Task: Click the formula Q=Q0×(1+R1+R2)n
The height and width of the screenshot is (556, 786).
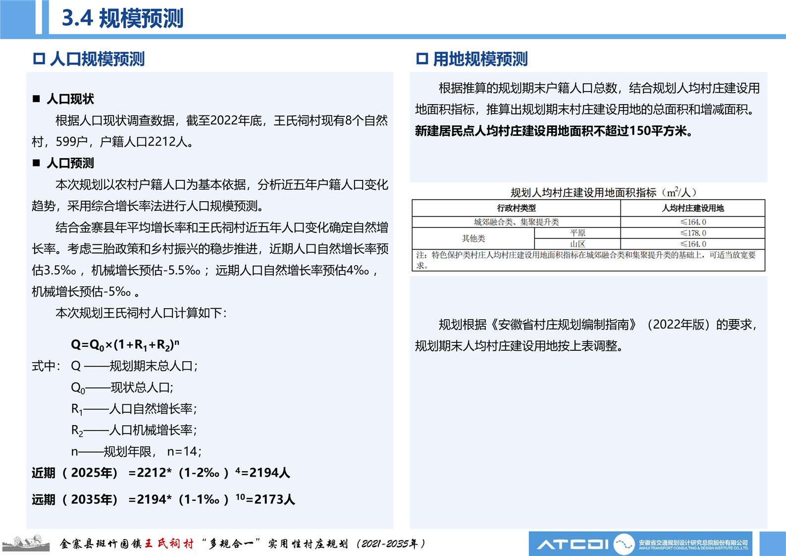Action: [125, 345]
